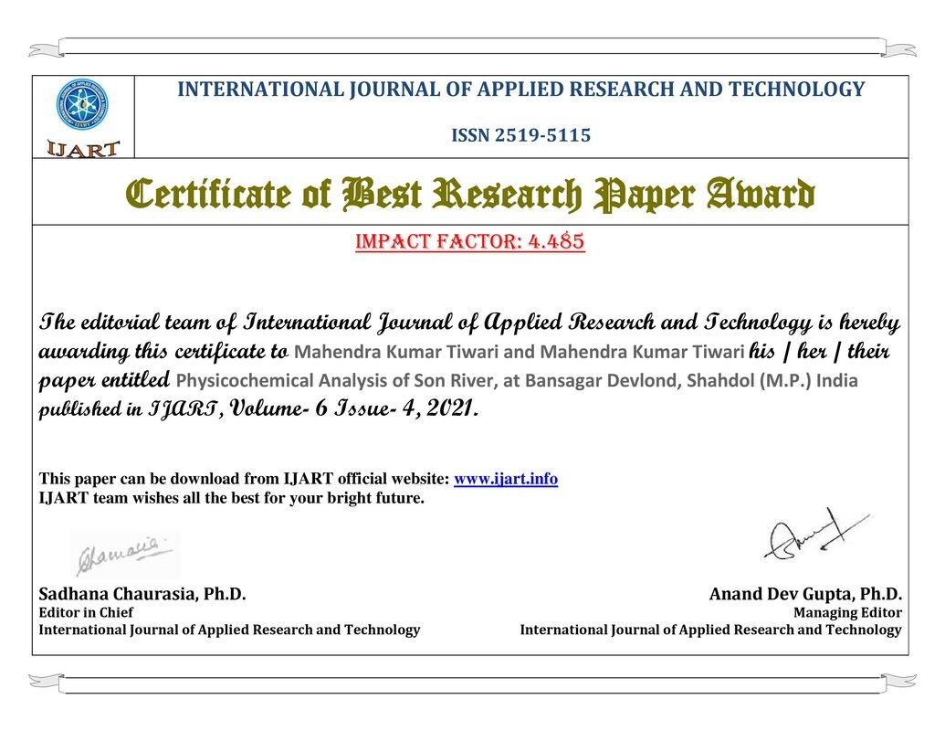
Task: Select the author names Mahendra Kumar Tiwari
Action: click(519, 352)
